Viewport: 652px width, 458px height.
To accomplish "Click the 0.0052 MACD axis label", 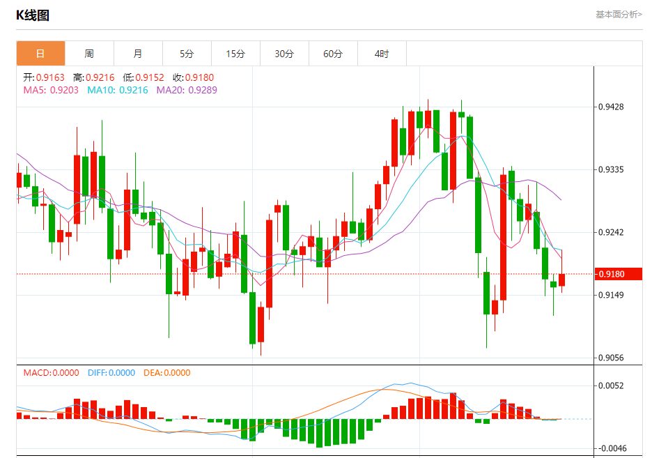I will click(611, 386).
